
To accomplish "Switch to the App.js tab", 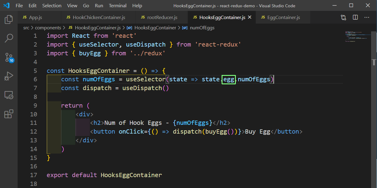I will pyautogui.click(x=39, y=18).
